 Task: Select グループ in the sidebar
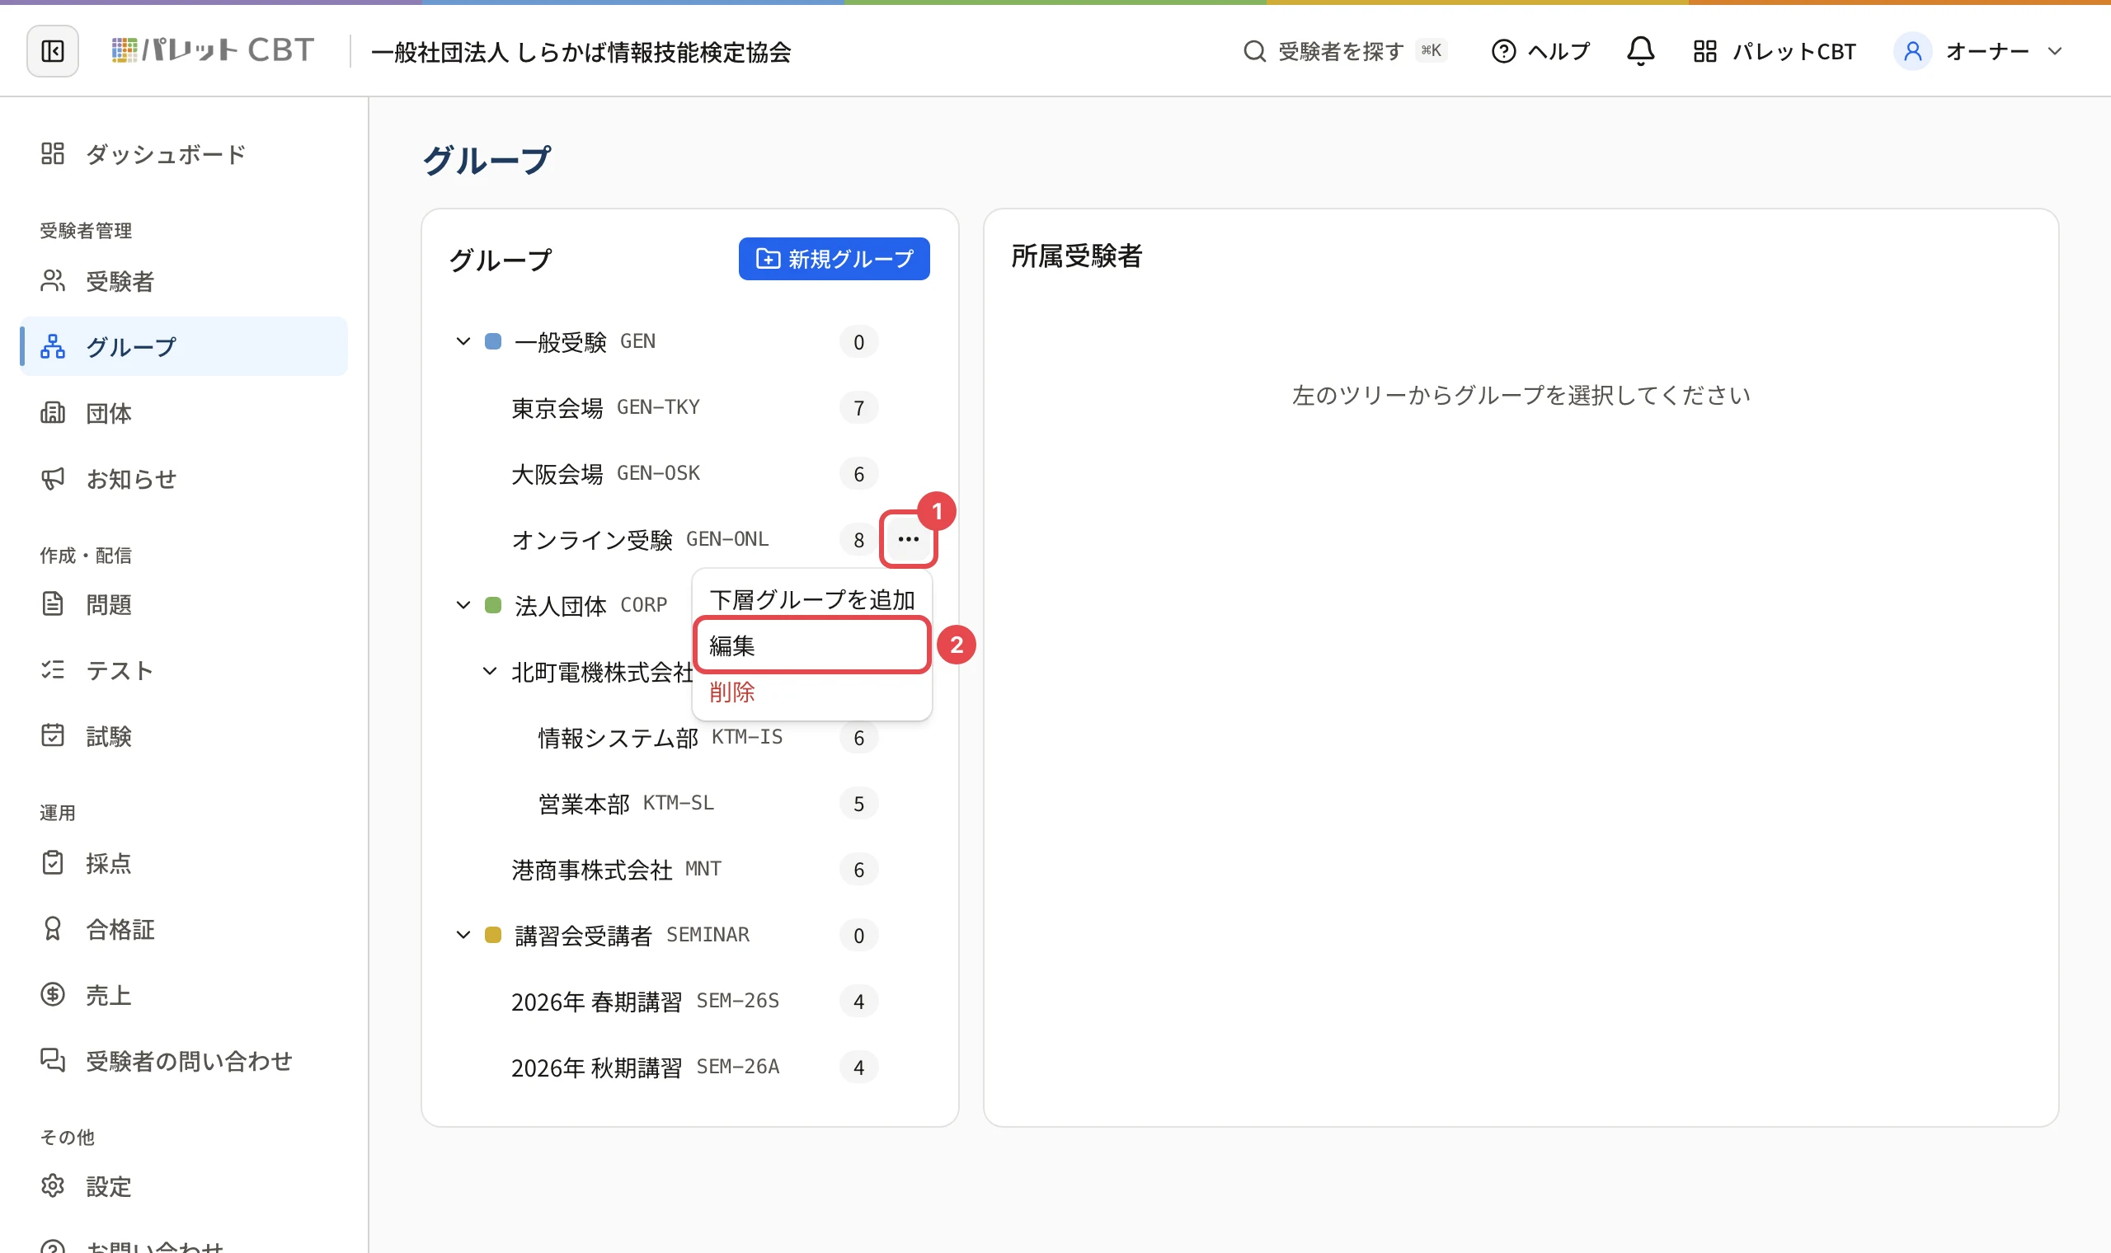coord(184,346)
